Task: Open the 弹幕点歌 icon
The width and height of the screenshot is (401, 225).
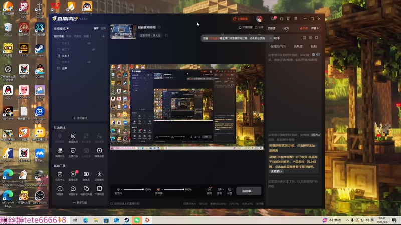Action: 99,152
